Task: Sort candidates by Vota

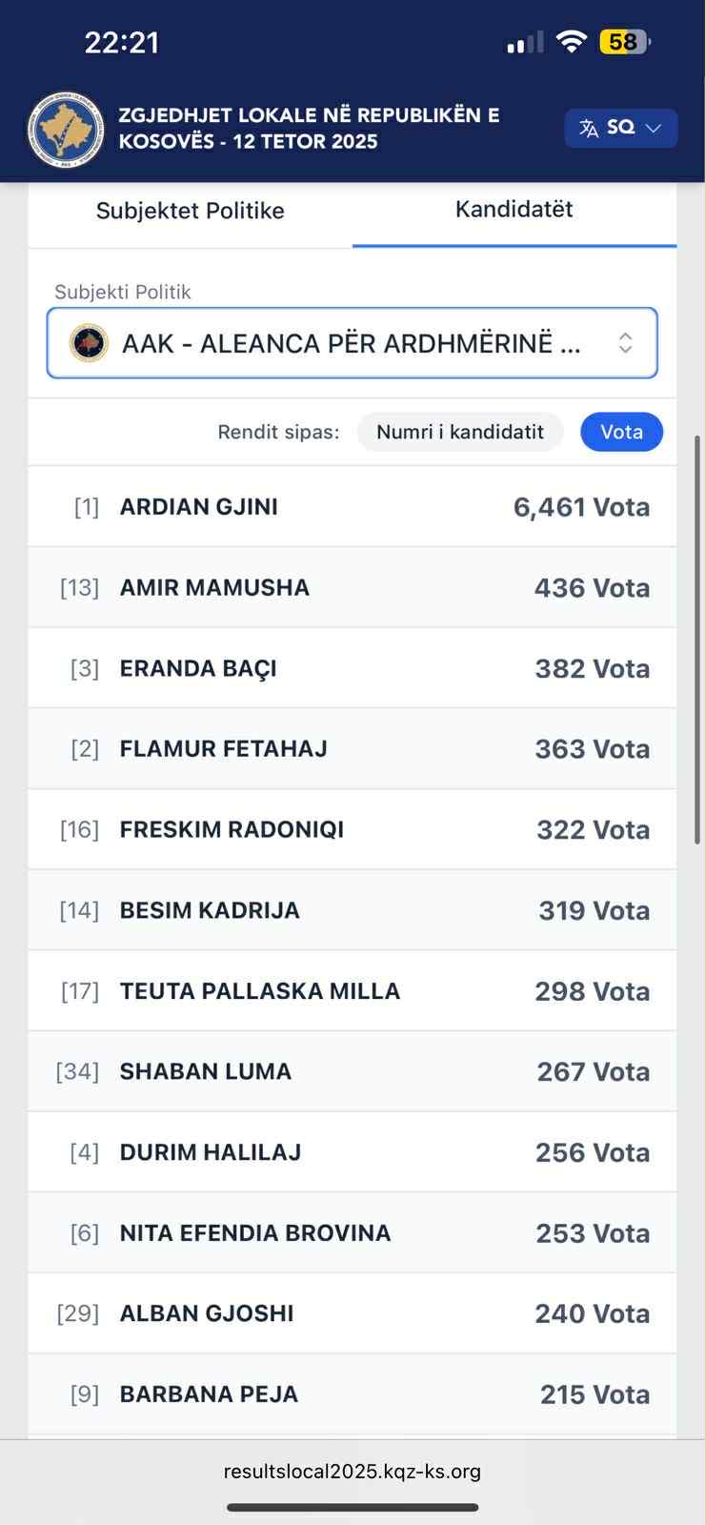Action: [621, 432]
